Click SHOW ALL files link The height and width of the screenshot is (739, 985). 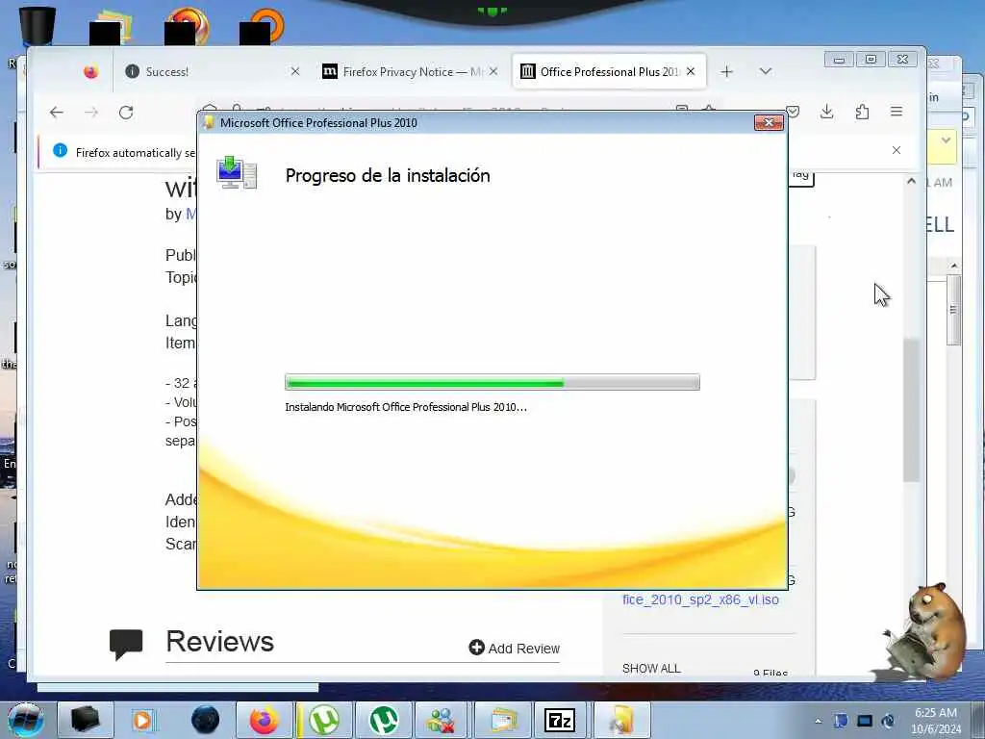click(651, 669)
